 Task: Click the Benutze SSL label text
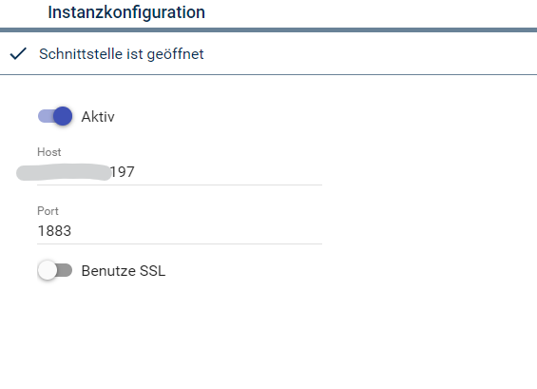pyautogui.click(x=124, y=271)
